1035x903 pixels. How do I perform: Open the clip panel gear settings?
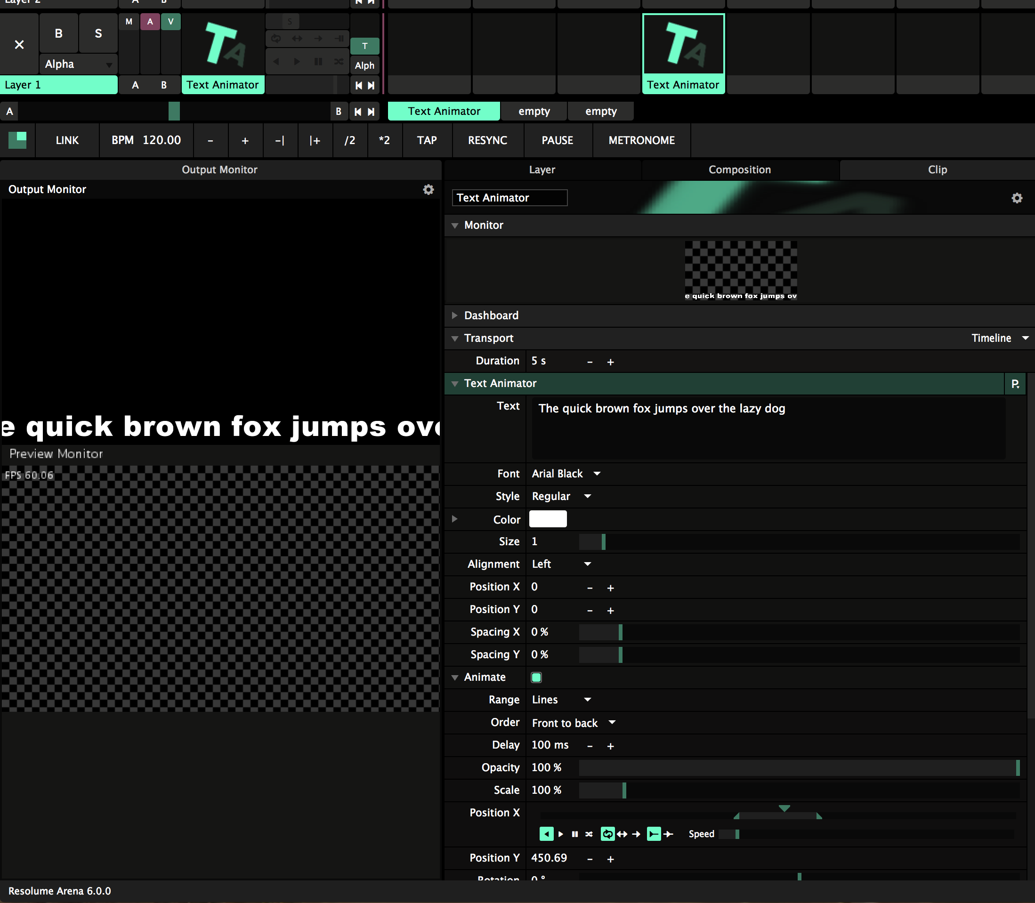coord(1017,198)
